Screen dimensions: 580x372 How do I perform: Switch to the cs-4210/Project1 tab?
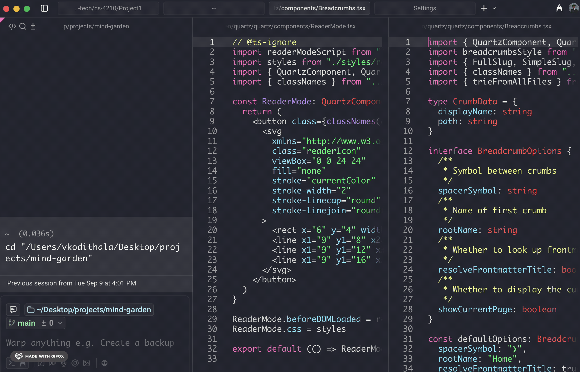pyautogui.click(x=108, y=8)
